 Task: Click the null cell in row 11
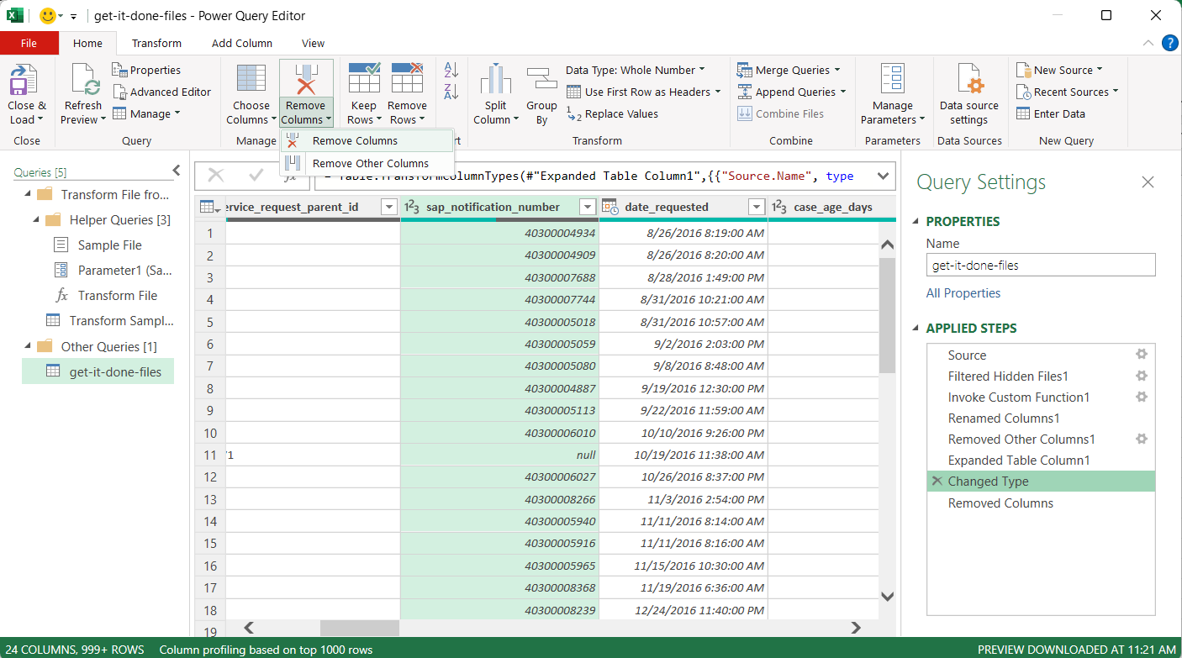(499, 455)
